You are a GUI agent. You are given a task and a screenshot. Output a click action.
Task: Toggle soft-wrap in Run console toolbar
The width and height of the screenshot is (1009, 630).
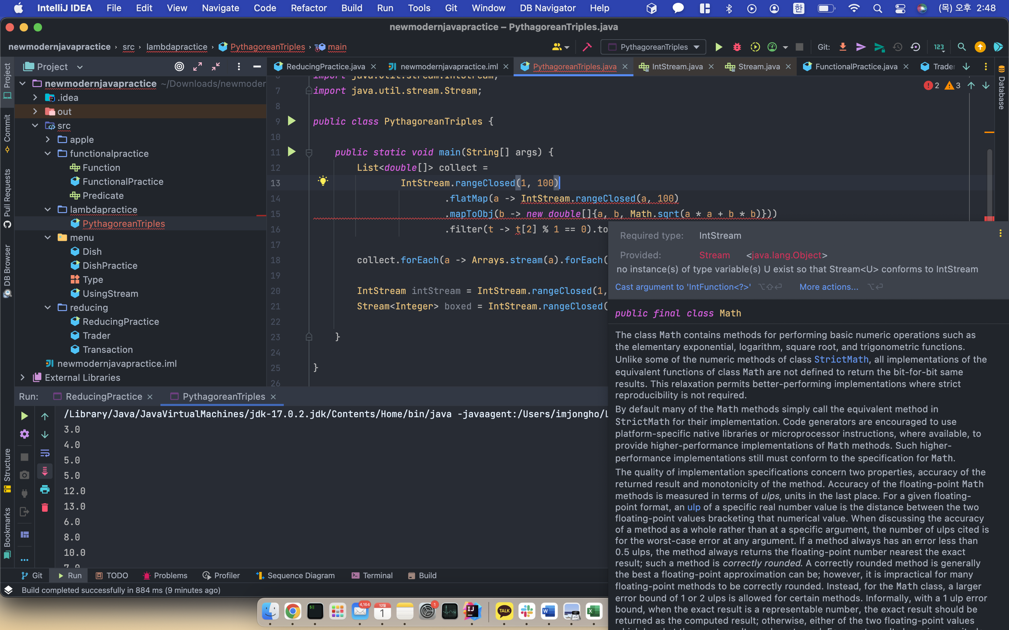[x=44, y=453]
